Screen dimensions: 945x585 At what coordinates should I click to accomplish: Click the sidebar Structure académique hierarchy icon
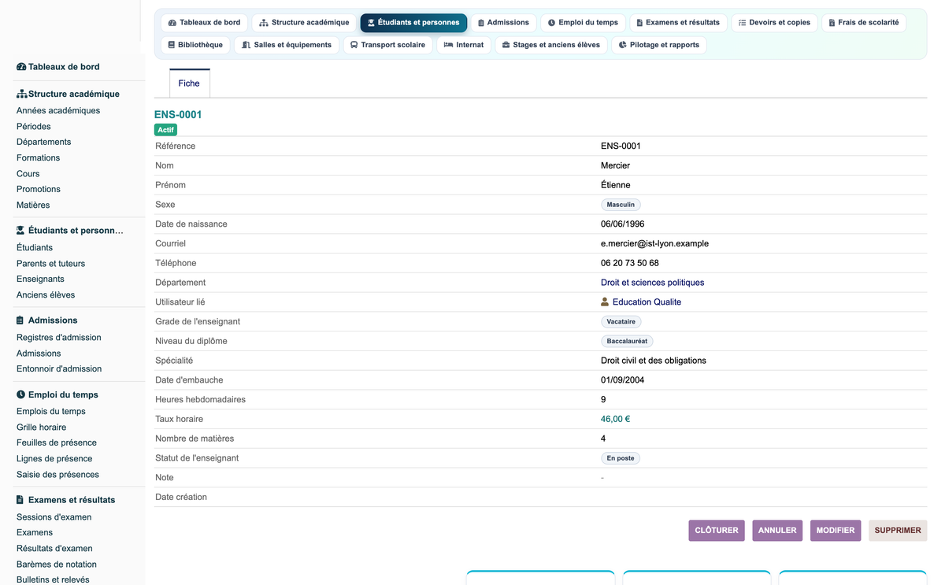click(21, 94)
